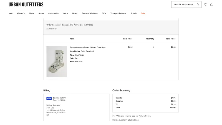Click the Order Summary heading

(121, 91)
